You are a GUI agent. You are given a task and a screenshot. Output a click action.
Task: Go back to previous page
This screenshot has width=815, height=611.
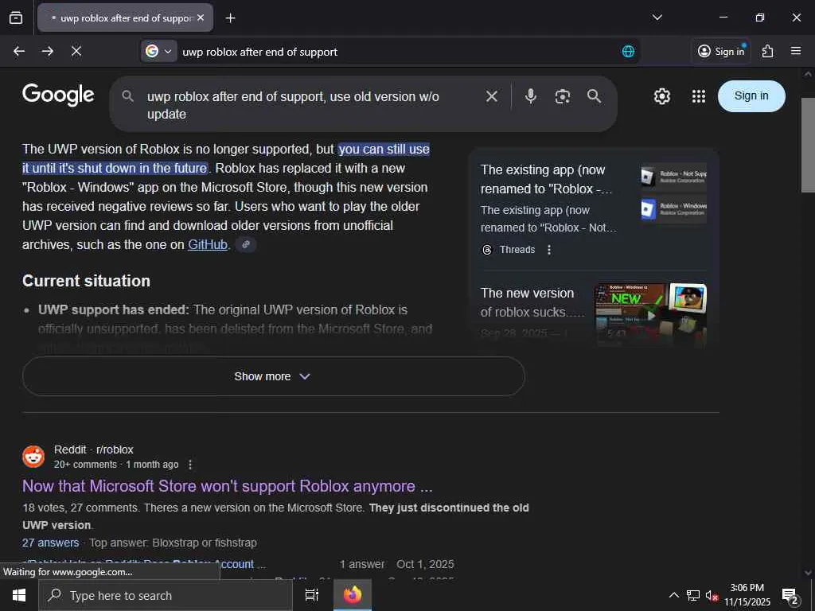pyautogui.click(x=19, y=51)
